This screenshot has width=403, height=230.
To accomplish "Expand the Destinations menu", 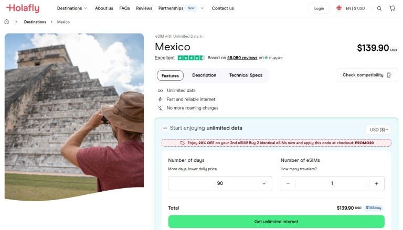I will (x=72, y=8).
